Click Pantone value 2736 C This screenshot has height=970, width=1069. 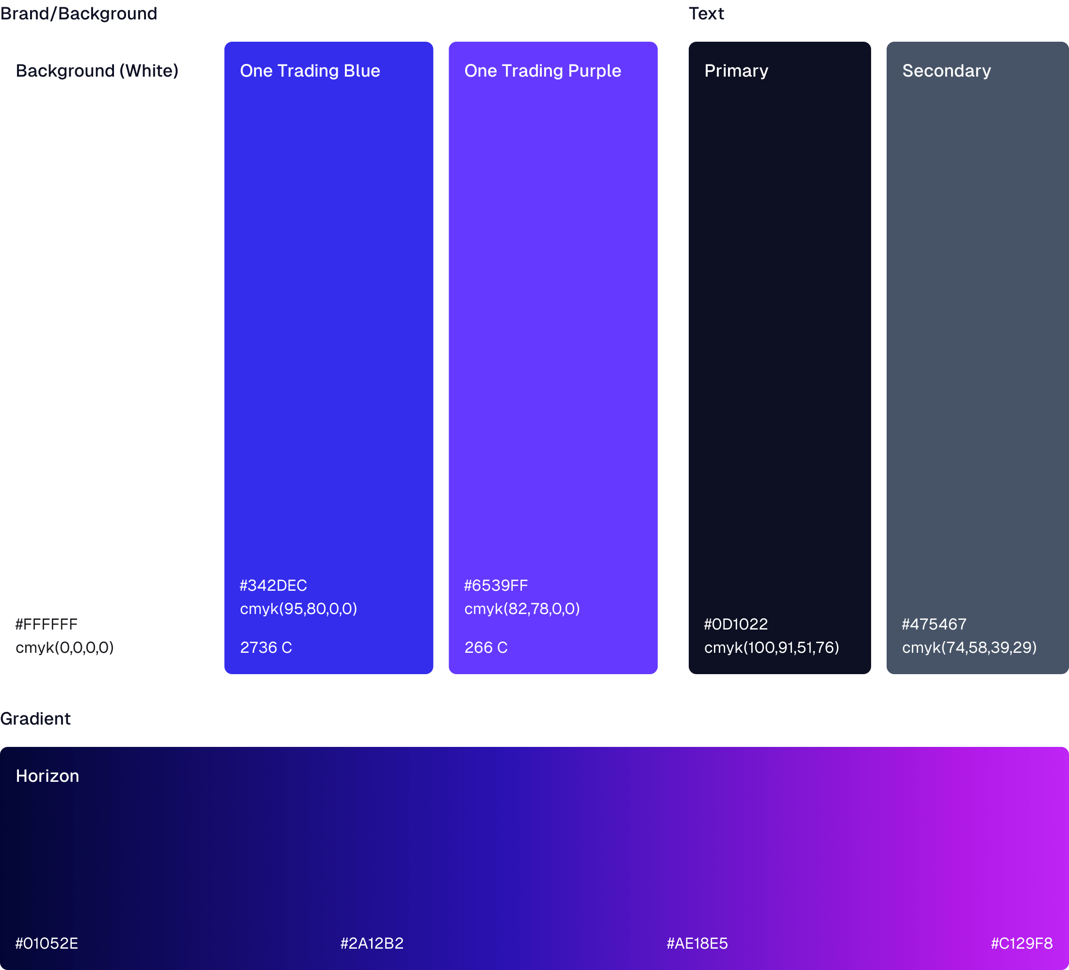coord(266,647)
